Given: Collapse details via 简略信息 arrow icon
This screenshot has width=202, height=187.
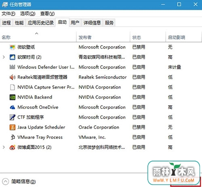Looking at the screenshot, I should point(6,181).
